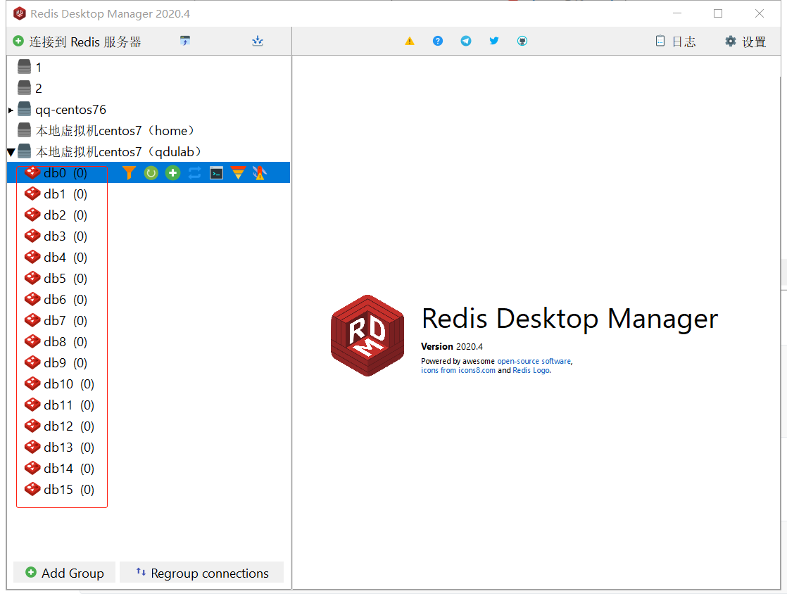Click green add new key icon
The image size is (787, 596).
click(x=172, y=173)
